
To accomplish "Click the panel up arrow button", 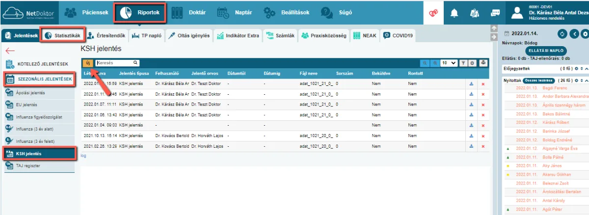I will pos(494,28).
